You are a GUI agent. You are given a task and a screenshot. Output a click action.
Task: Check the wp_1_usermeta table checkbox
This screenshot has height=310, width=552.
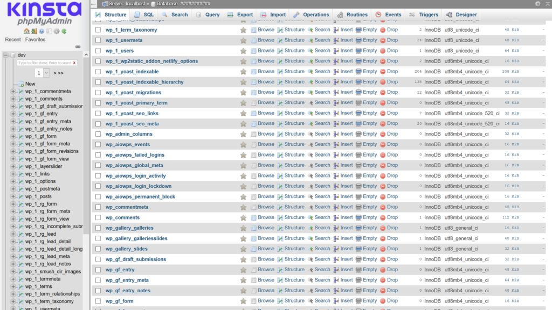(x=98, y=40)
